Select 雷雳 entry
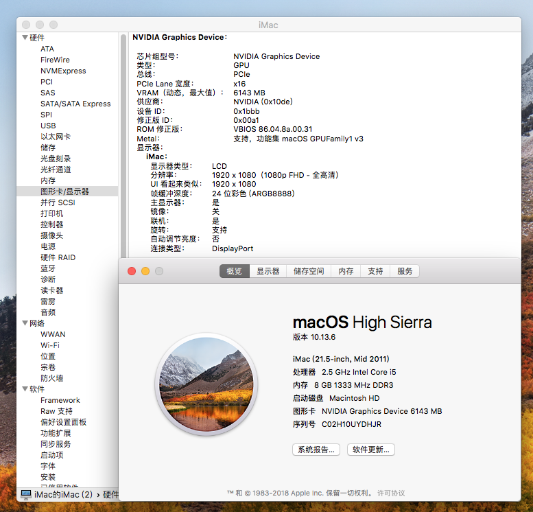533x512 pixels. click(x=48, y=301)
